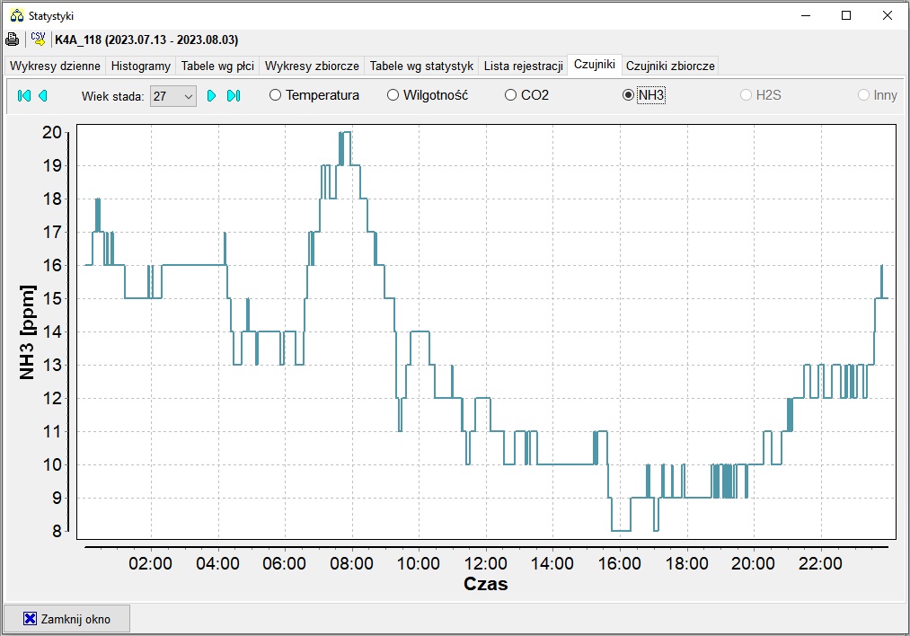
Task: Switch to Czujniki zbiorcze tab
Action: pos(670,66)
